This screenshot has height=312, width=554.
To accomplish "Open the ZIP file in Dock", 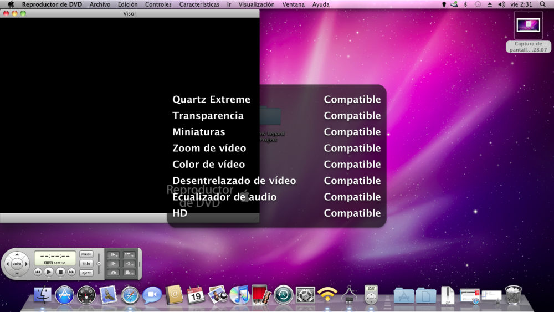I will (448, 295).
